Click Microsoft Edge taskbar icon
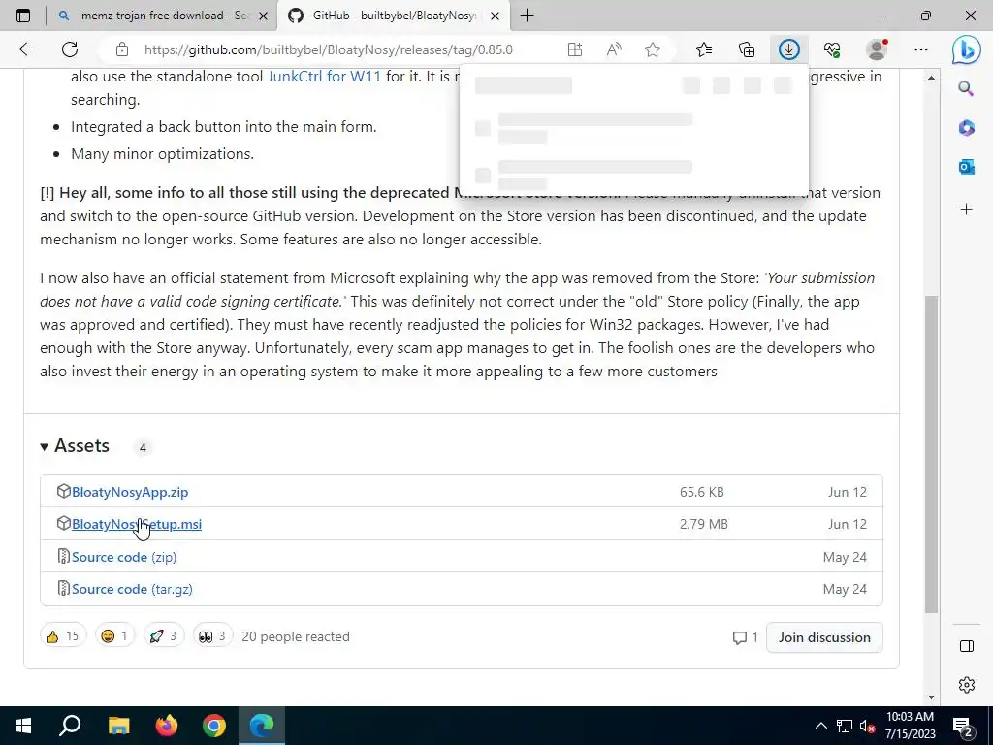 click(x=262, y=726)
